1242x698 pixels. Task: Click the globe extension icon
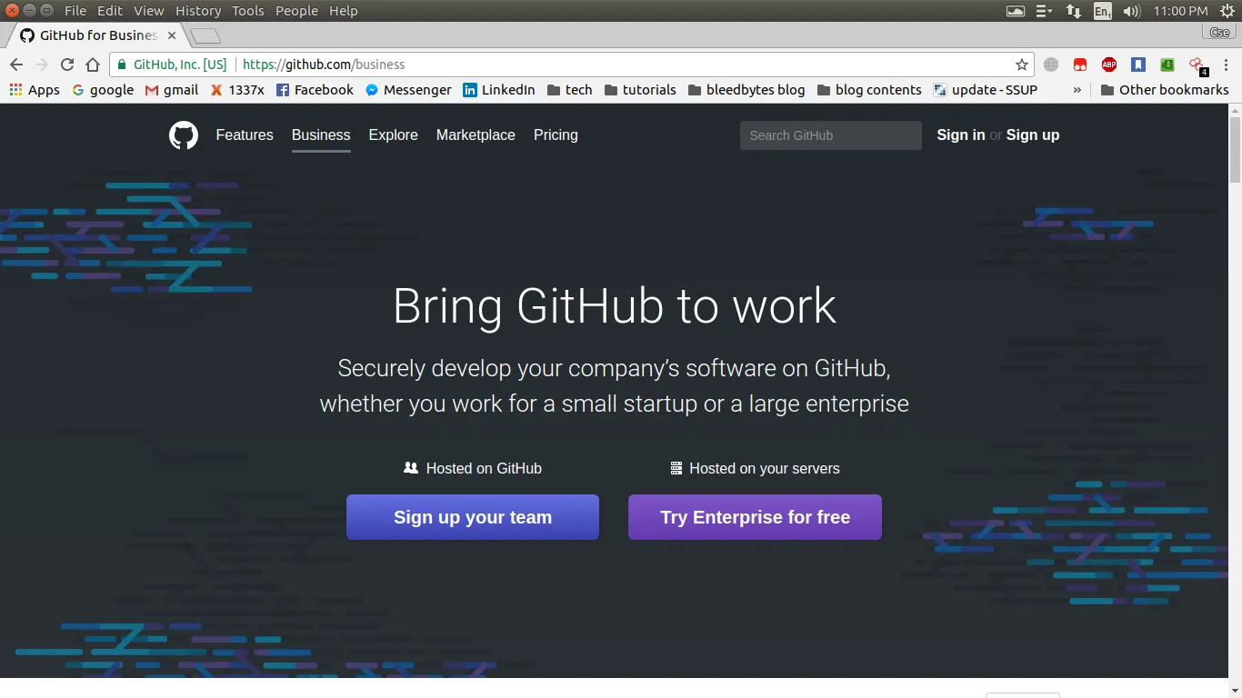click(1051, 65)
